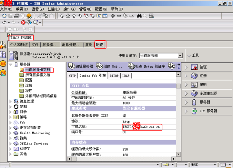
Task: Click the 创建 Web... action button
Action: coord(109,66)
